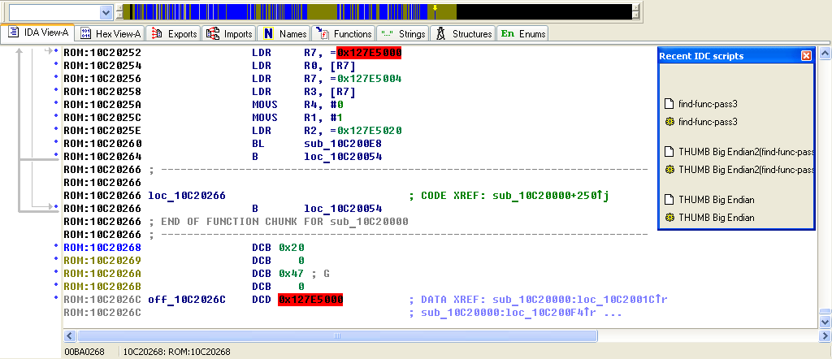Click the IDA View-A tab icon
832x359 pixels.
[14, 32]
